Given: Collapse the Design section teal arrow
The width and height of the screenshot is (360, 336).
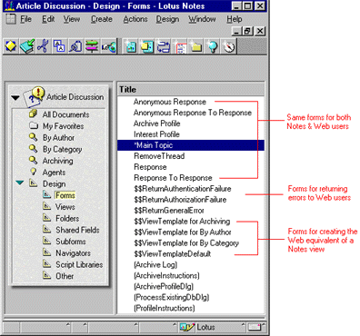Looking at the screenshot, I should pos(20,183).
